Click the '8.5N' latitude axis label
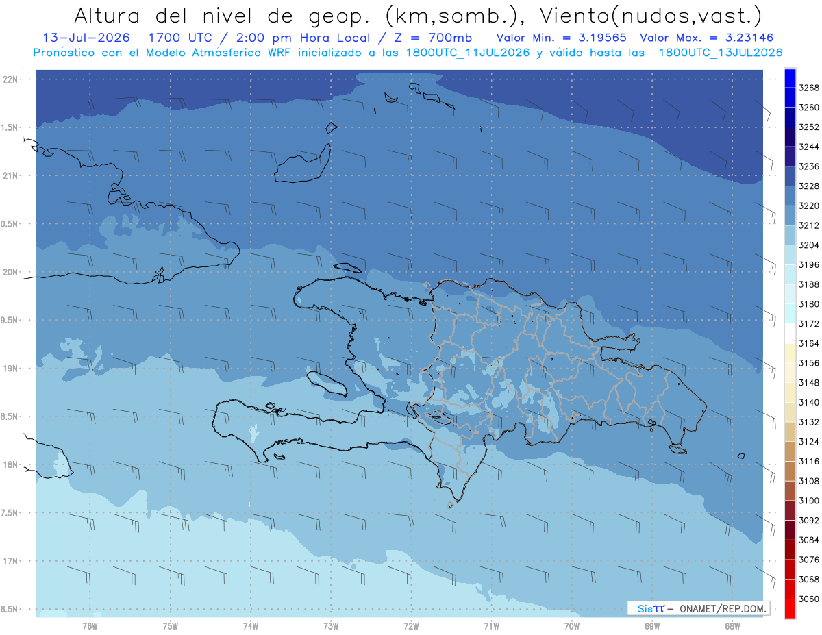The image size is (822, 635). pos(10,416)
